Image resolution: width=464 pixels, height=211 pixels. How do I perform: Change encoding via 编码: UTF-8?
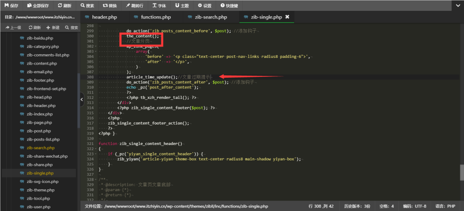[414, 206]
